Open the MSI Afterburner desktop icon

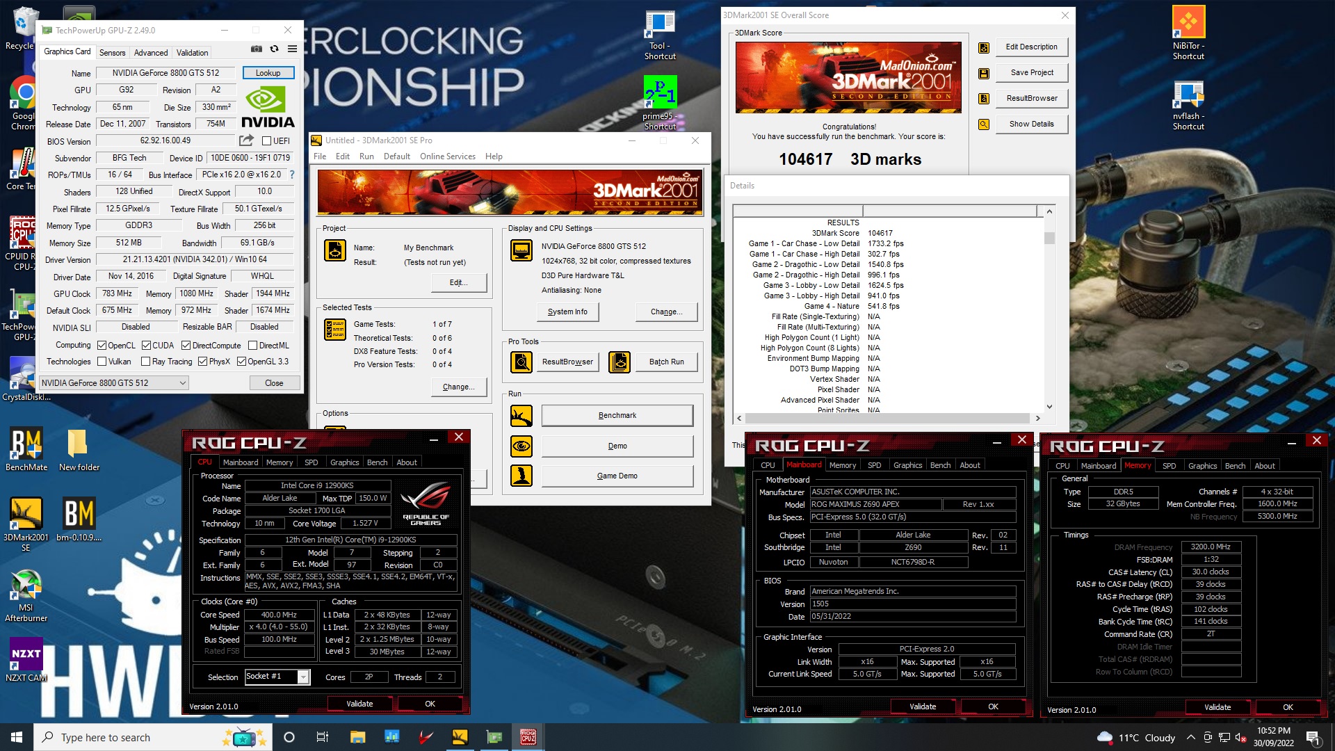(x=26, y=595)
